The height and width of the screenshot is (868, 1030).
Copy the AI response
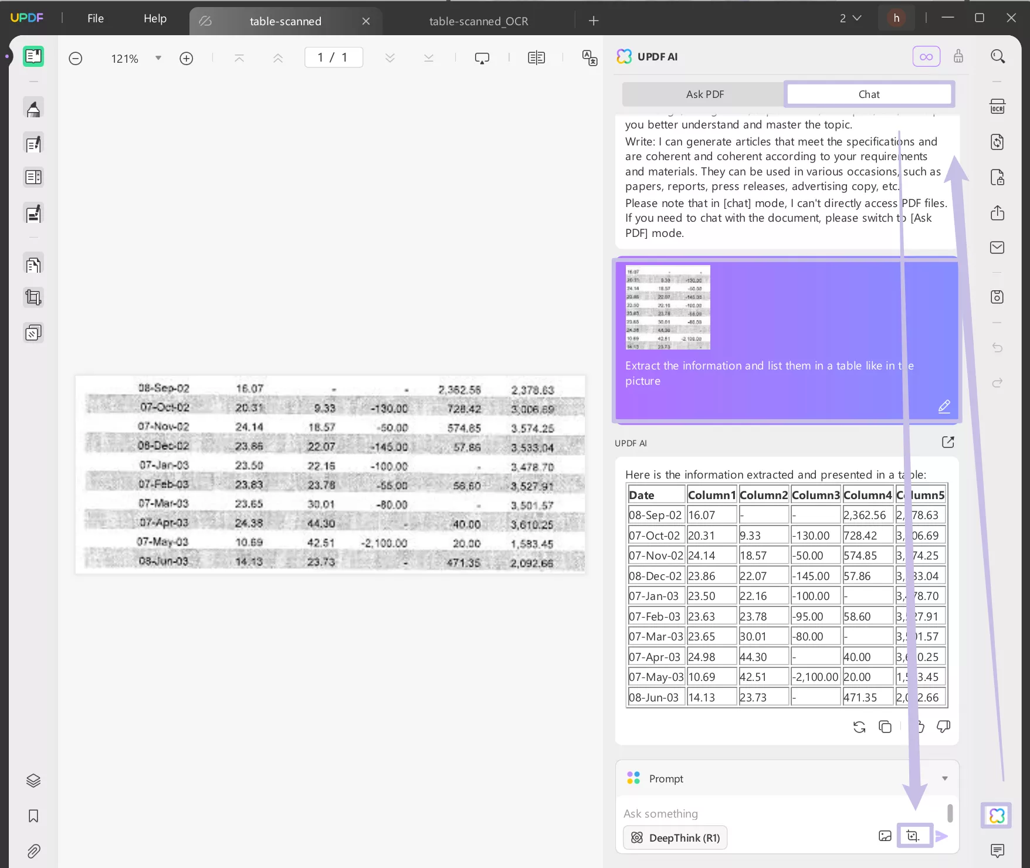(885, 727)
